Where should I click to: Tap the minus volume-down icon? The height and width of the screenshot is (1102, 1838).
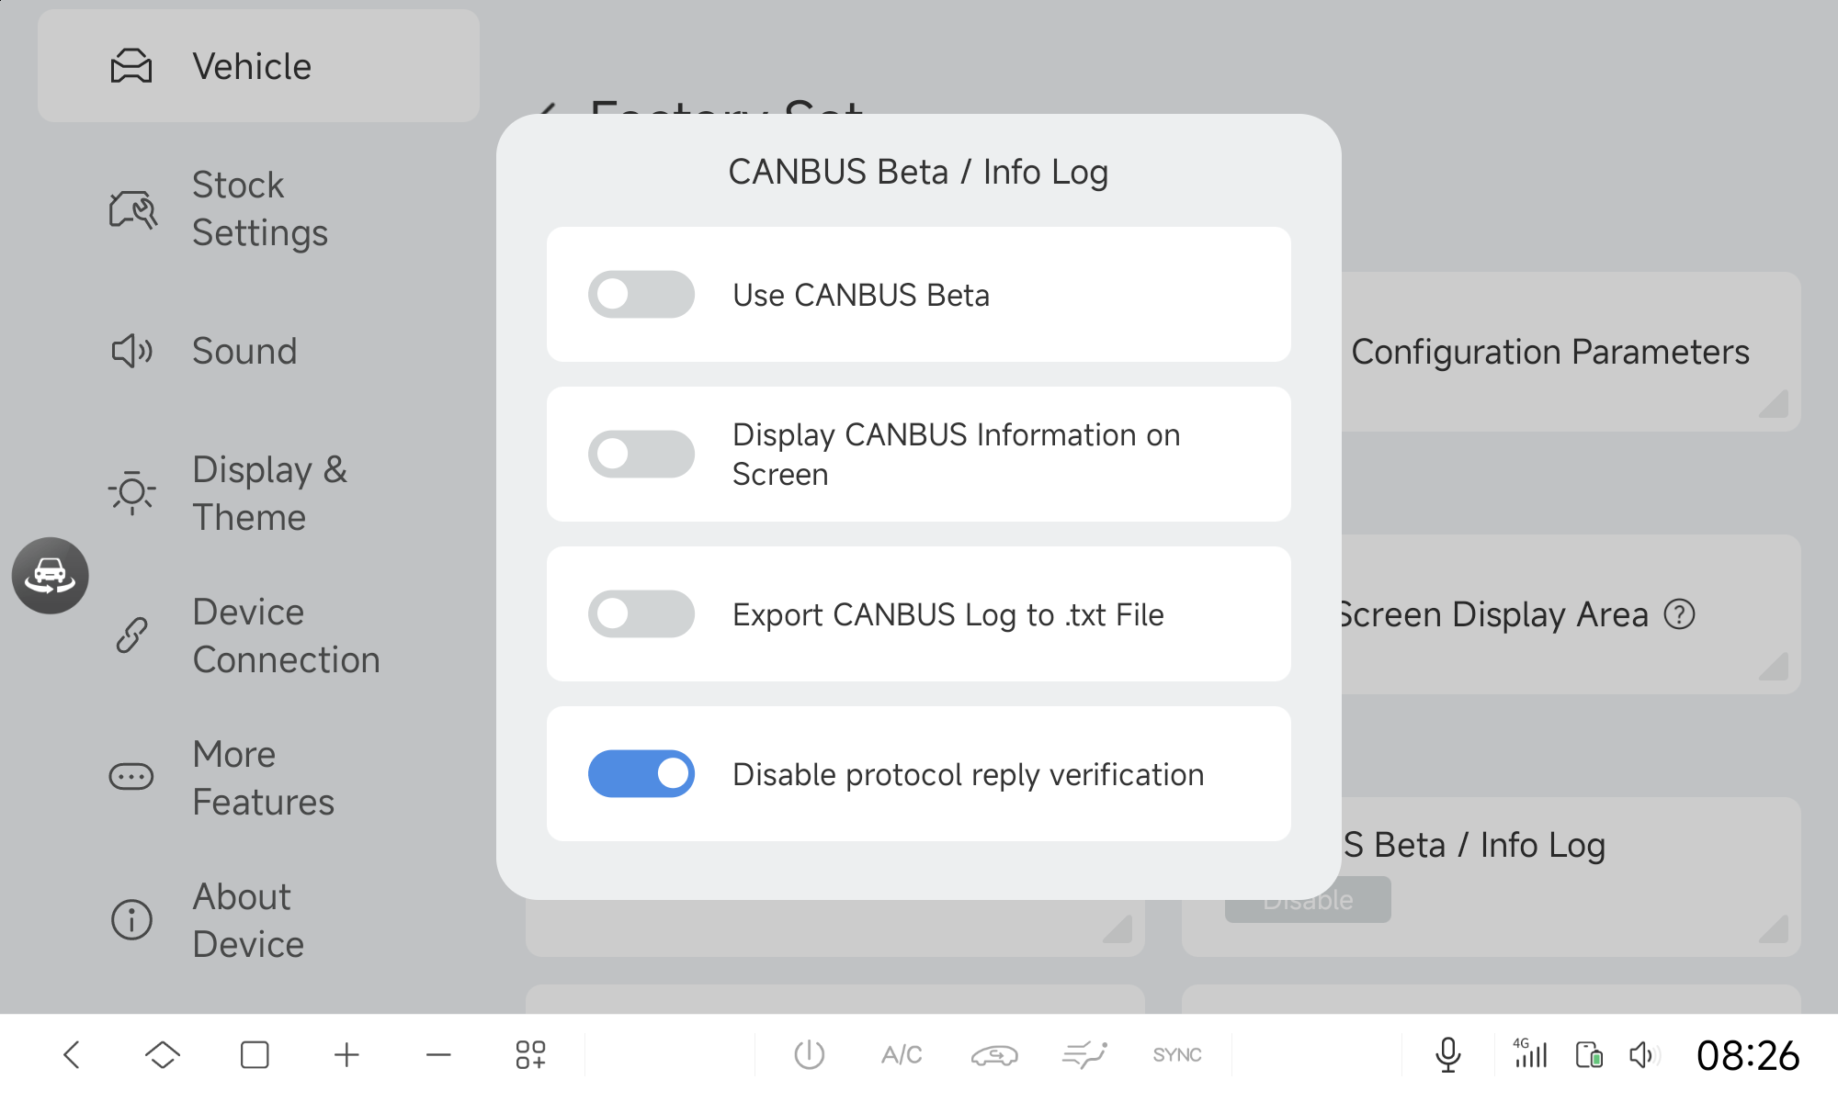point(438,1054)
